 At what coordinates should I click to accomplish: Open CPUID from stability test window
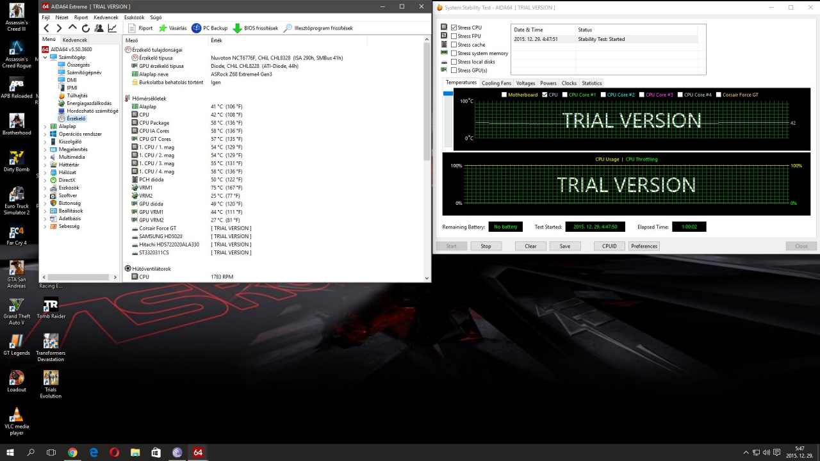(609, 246)
